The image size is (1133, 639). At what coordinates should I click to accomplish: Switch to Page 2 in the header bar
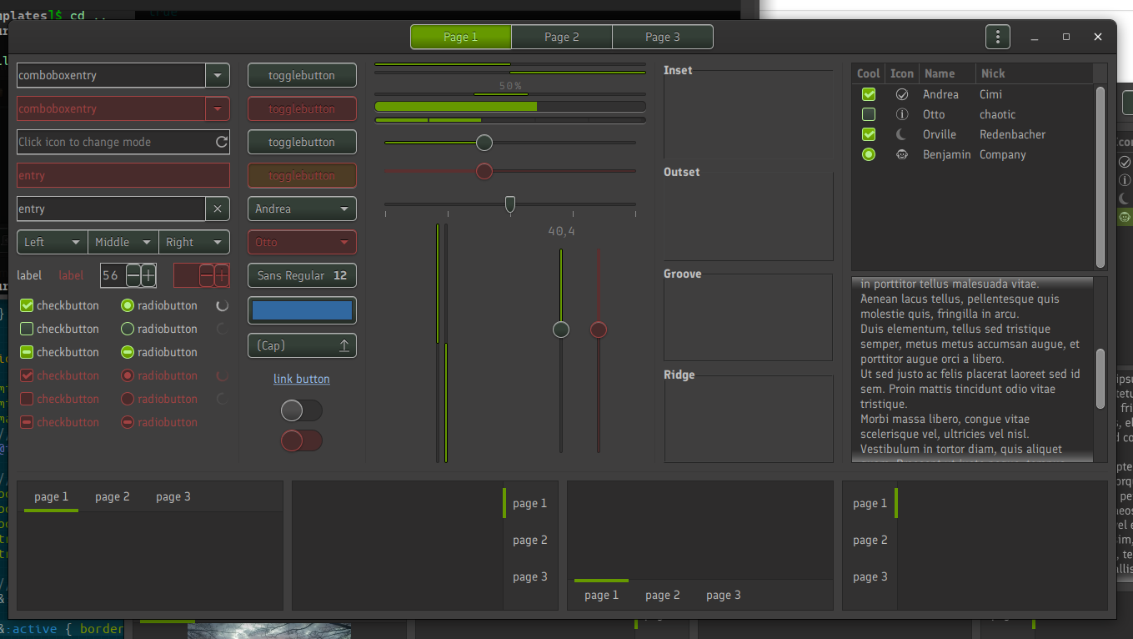[561, 37]
